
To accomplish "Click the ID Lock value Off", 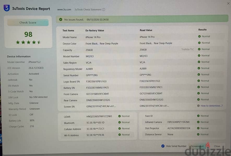I will [x=31, y=114].
